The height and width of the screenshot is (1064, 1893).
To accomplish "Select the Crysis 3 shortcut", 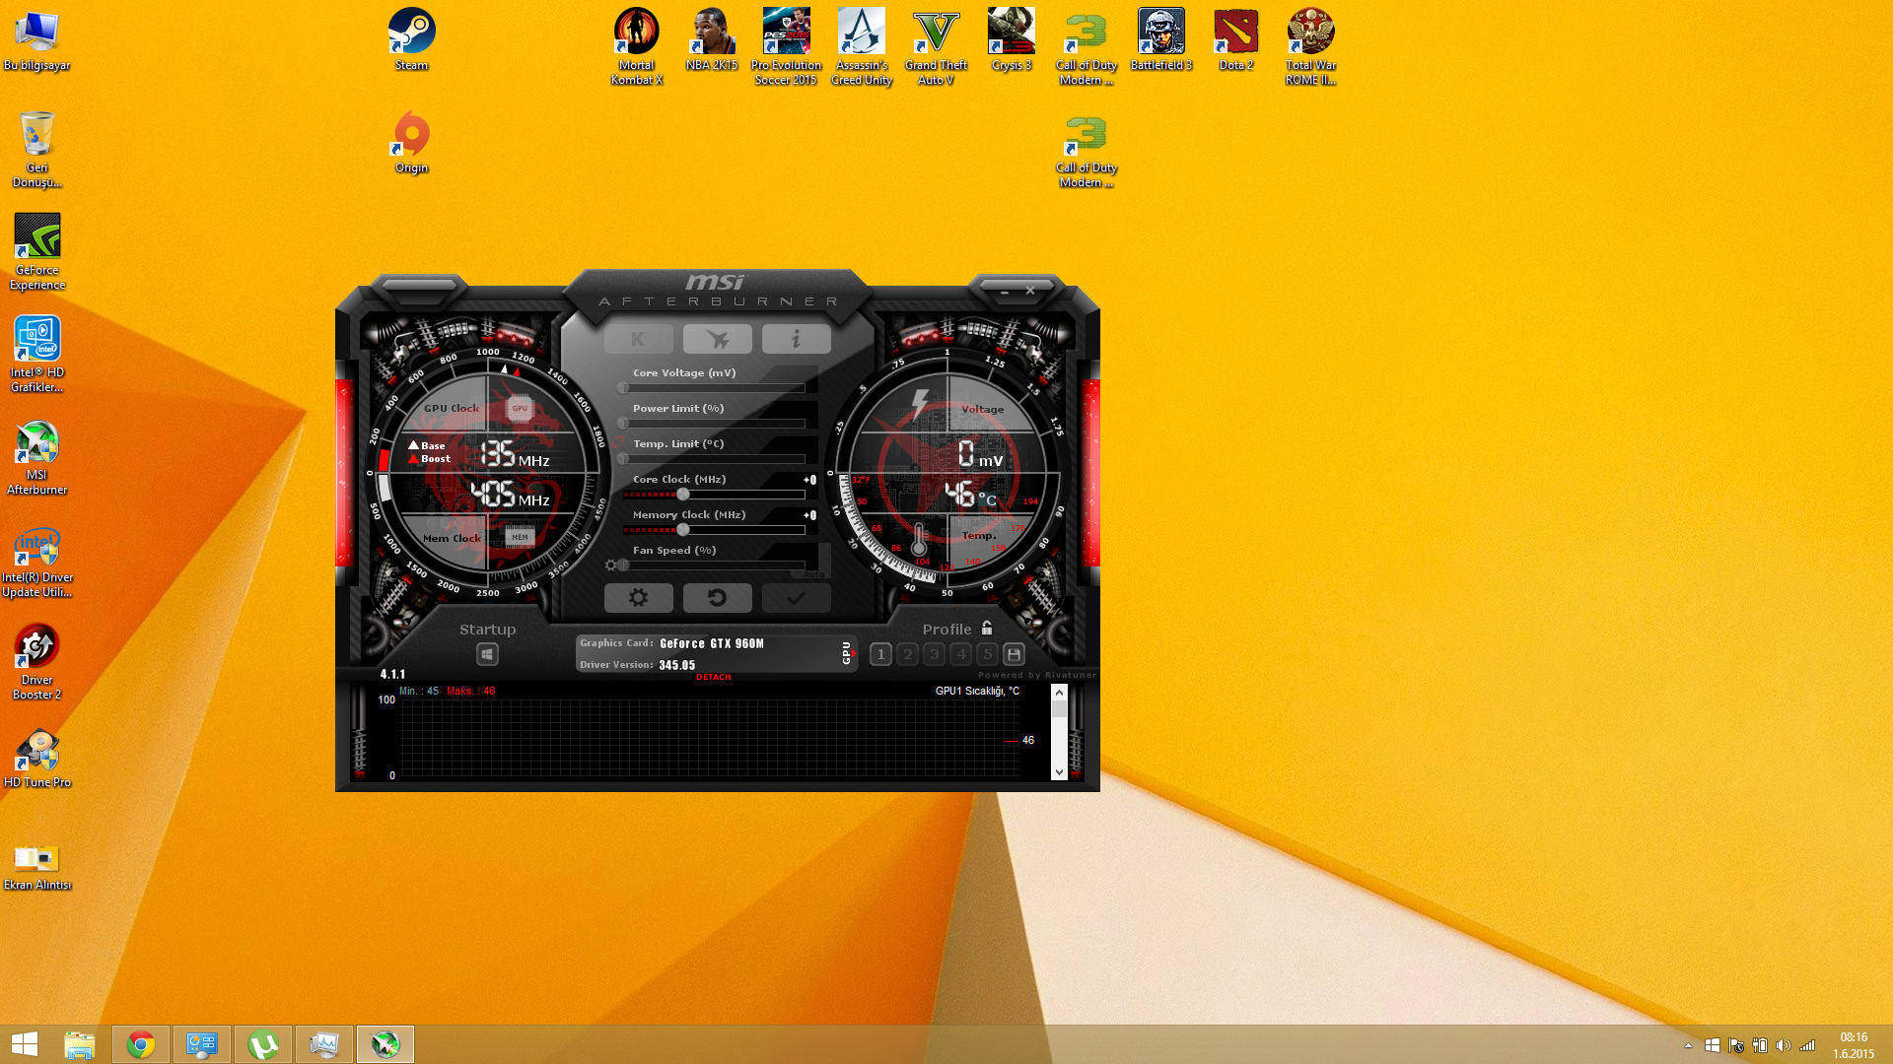I will click(1012, 39).
